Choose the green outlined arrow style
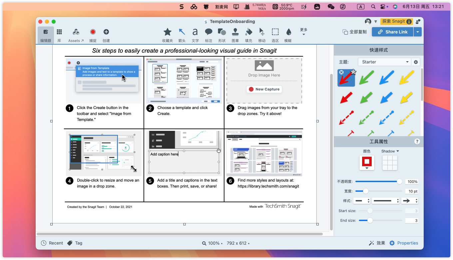This screenshot has height=260, width=453. pos(366,78)
